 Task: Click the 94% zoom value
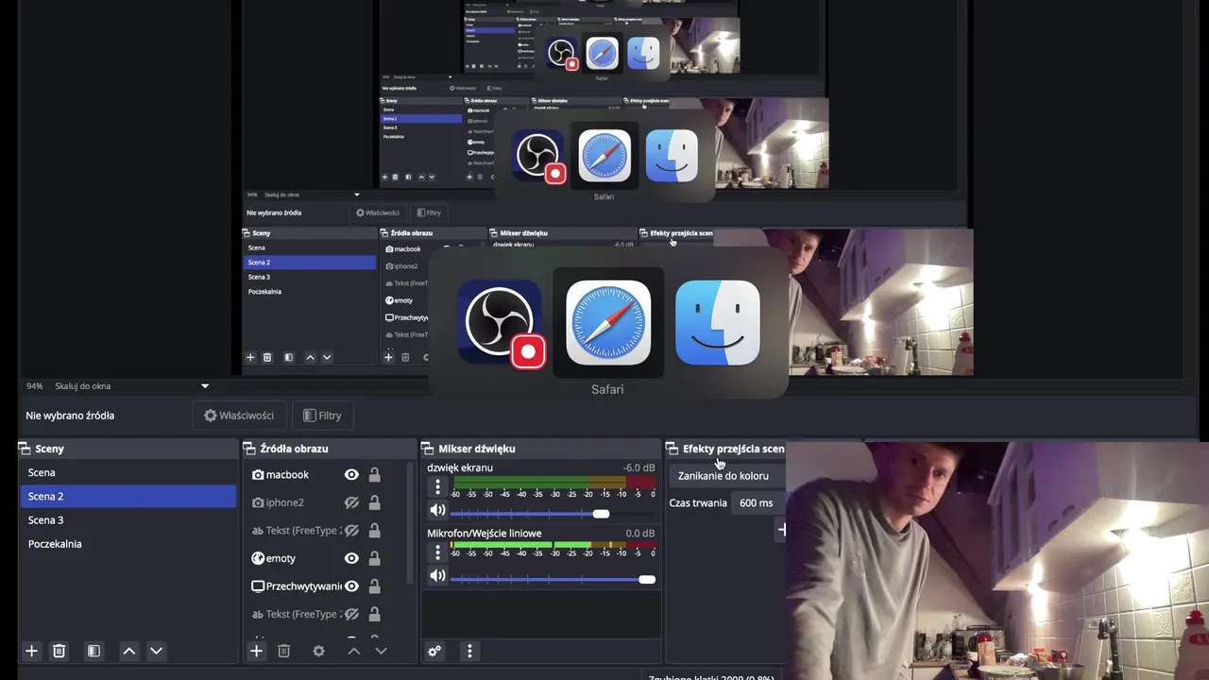35,386
